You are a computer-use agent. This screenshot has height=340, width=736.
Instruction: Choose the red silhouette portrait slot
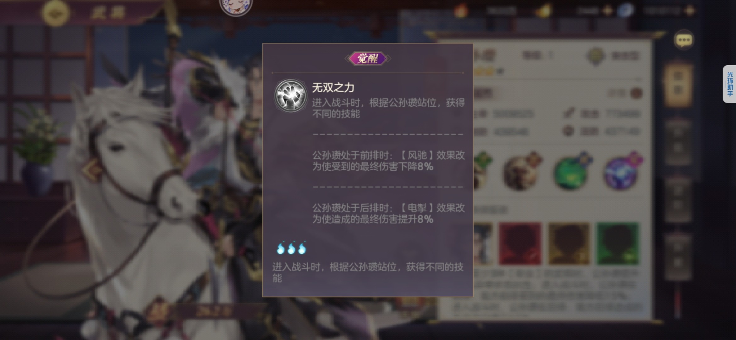pyautogui.click(x=520, y=244)
